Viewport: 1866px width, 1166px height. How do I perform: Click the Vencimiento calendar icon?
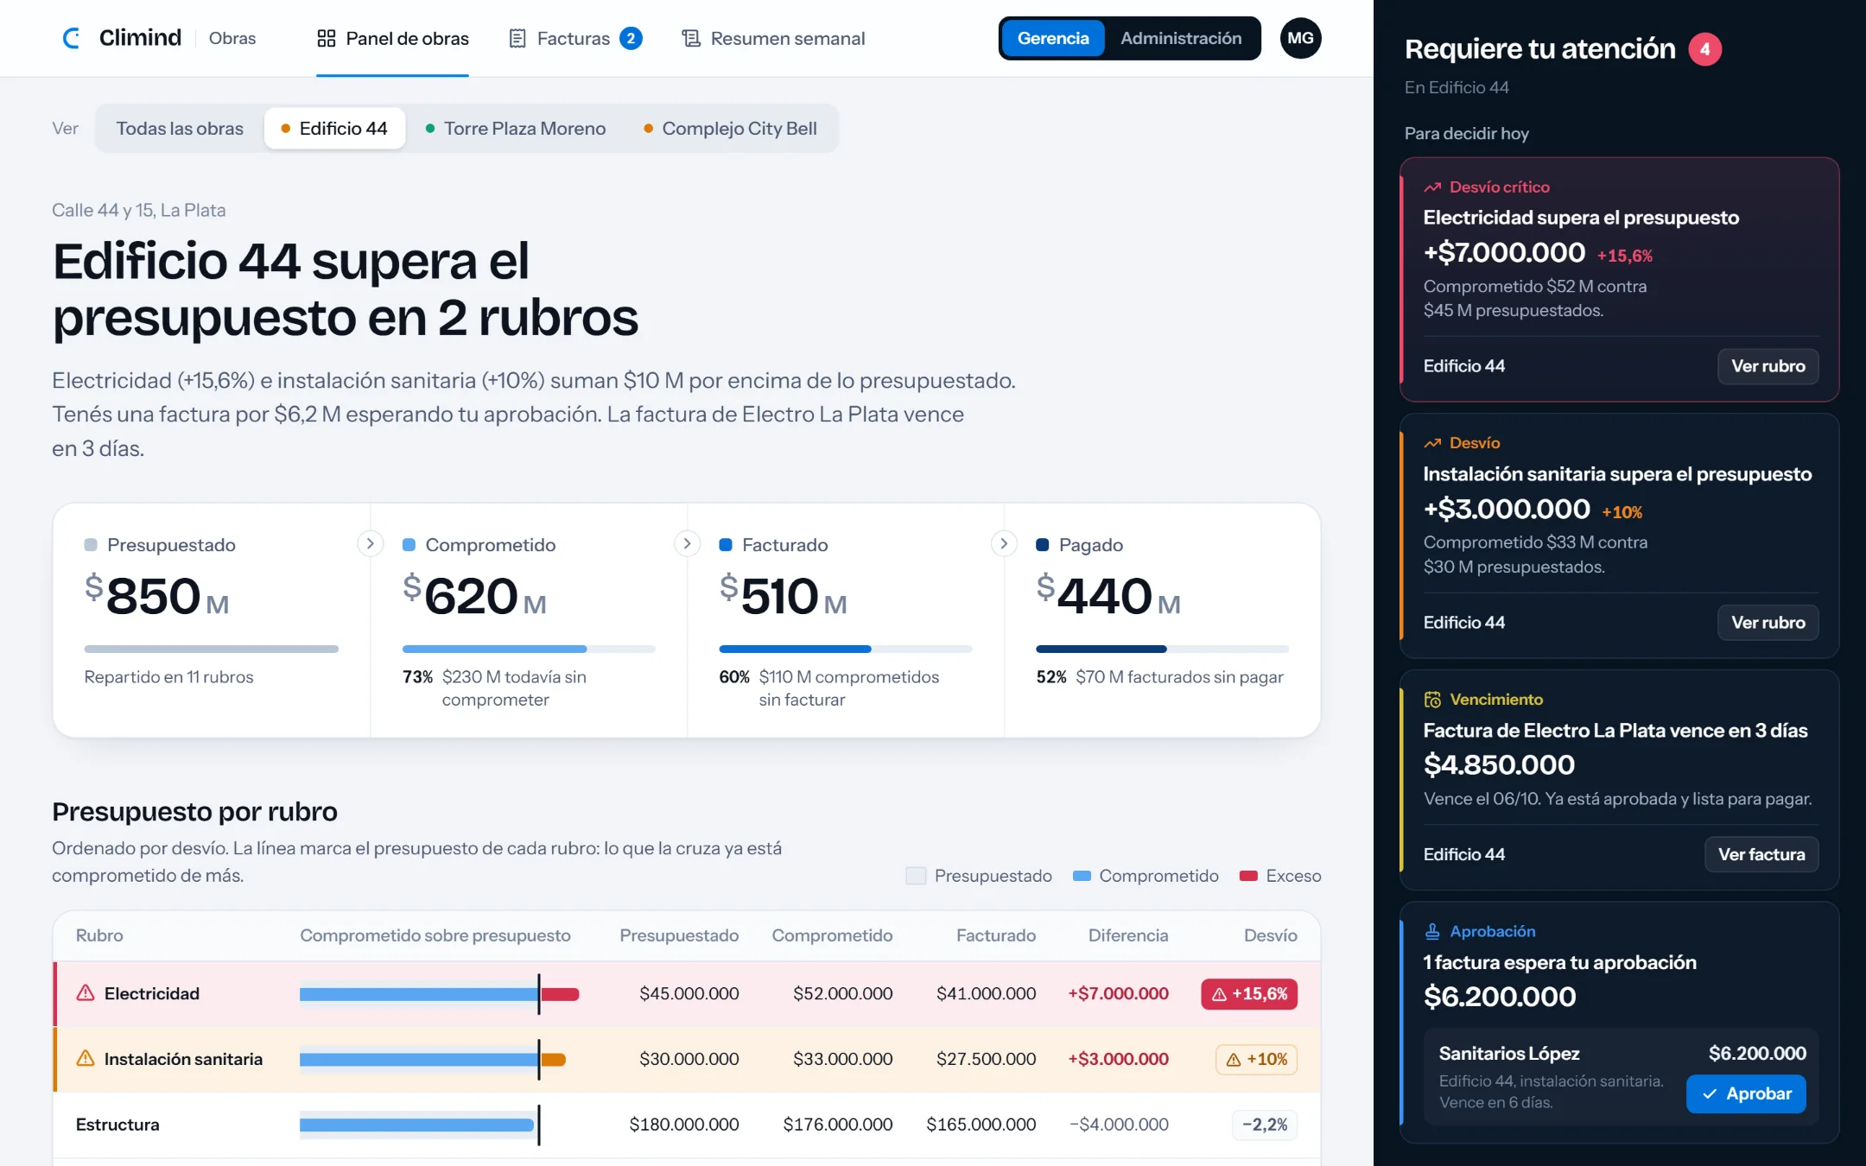click(x=1432, y=700)
